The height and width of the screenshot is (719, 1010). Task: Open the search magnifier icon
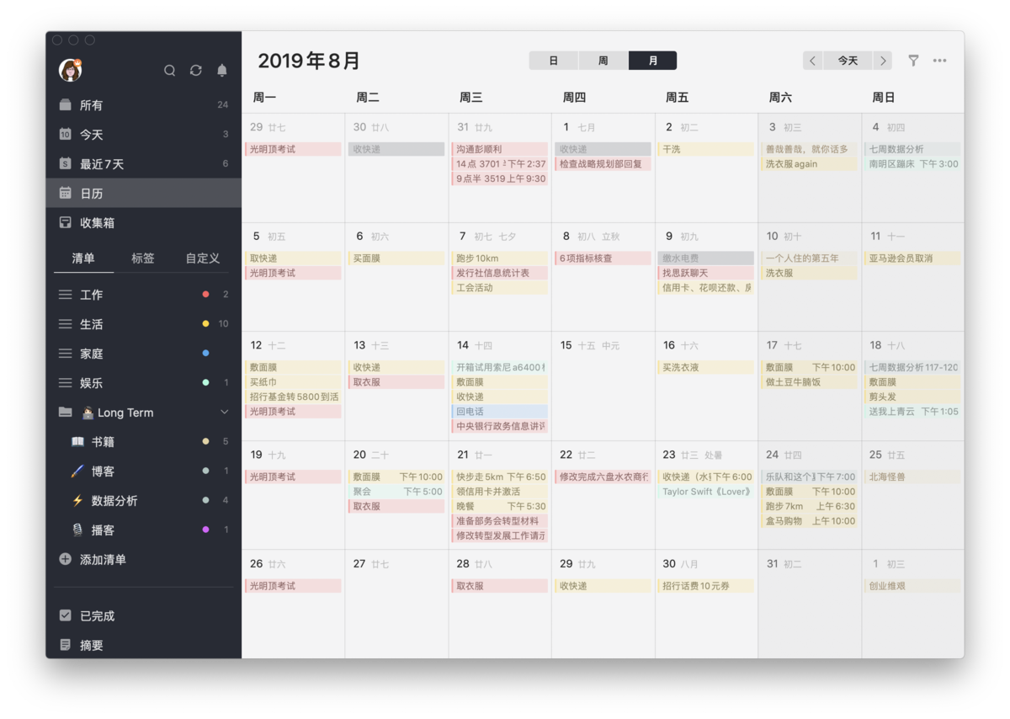[170, 71]
